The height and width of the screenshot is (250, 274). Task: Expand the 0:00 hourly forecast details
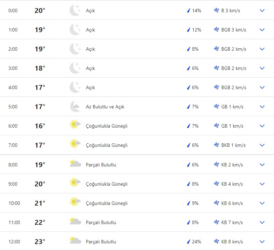click(262, 10)
